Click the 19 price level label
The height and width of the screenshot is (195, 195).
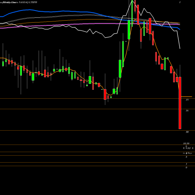[187, 100]
